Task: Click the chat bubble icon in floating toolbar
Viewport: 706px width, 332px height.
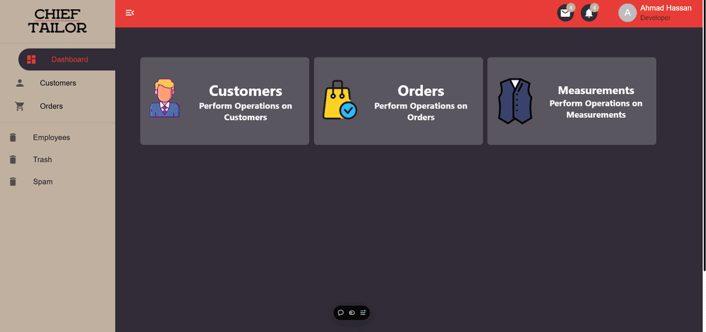Action: point(341,312)
